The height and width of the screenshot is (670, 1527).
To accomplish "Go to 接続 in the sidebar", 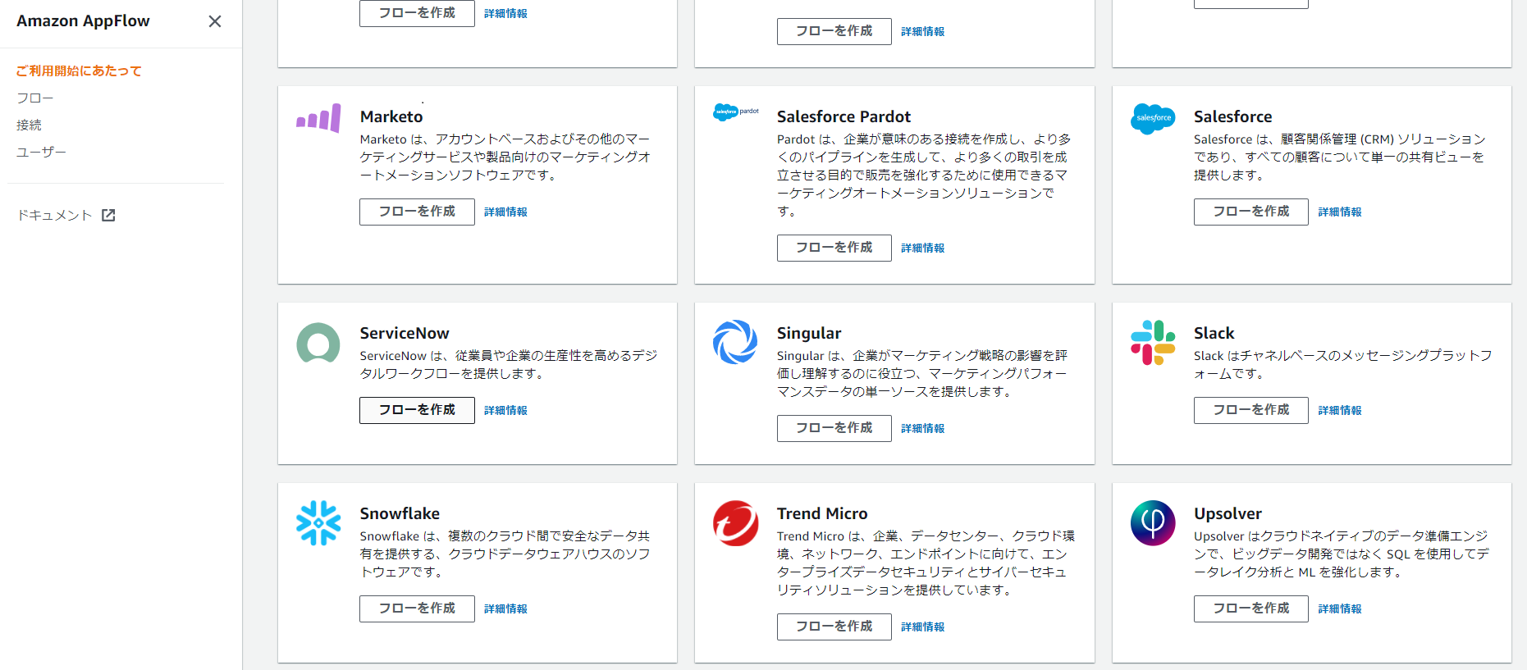I will coord(29,125).
